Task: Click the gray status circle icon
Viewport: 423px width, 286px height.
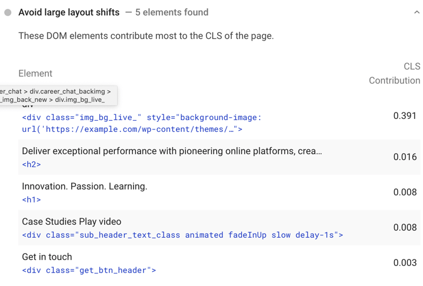Action: pyautogui.click(x=8, y=12)
